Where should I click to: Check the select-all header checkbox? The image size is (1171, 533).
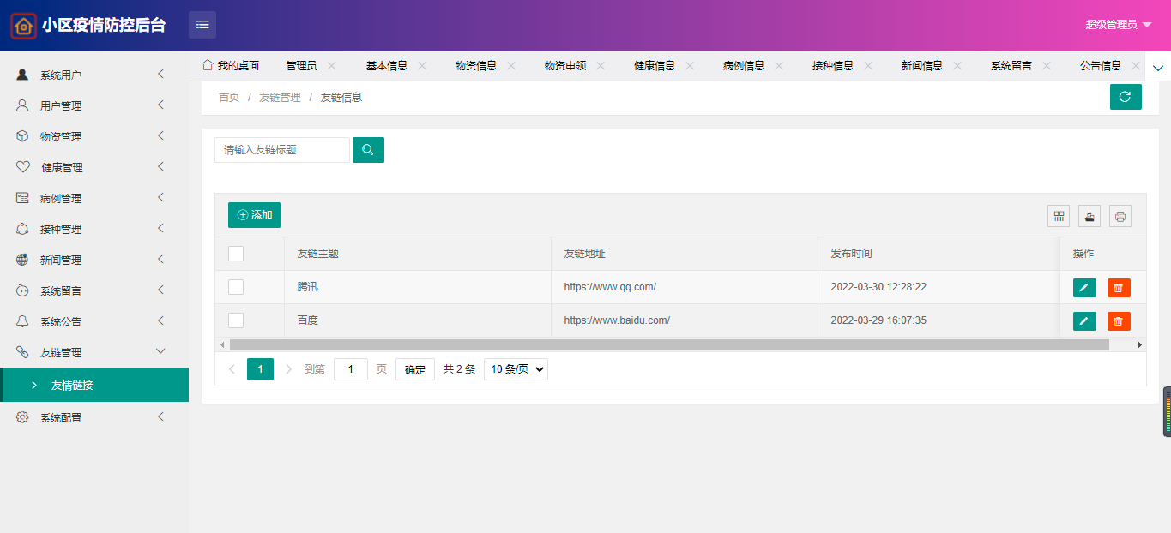click(x=236, y=254)
